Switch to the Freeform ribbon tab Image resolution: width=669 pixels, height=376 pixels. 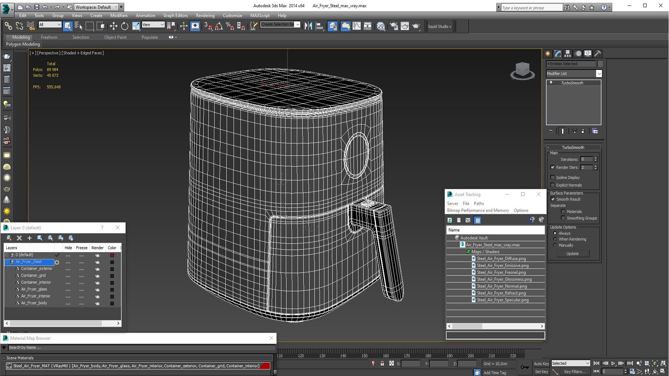(x=49, y=37)
